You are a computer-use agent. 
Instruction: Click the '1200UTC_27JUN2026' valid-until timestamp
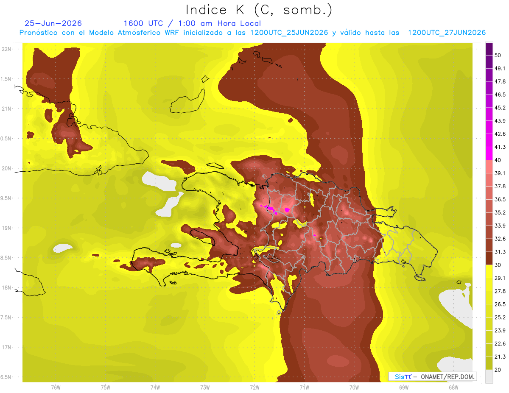(447, 33)
